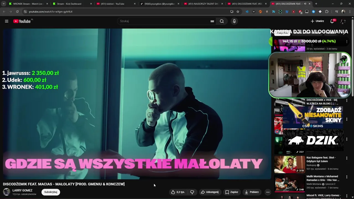Bookmark this page with the star icon
The width and height of the screenshot is (354, 199).
pos(238,12)
